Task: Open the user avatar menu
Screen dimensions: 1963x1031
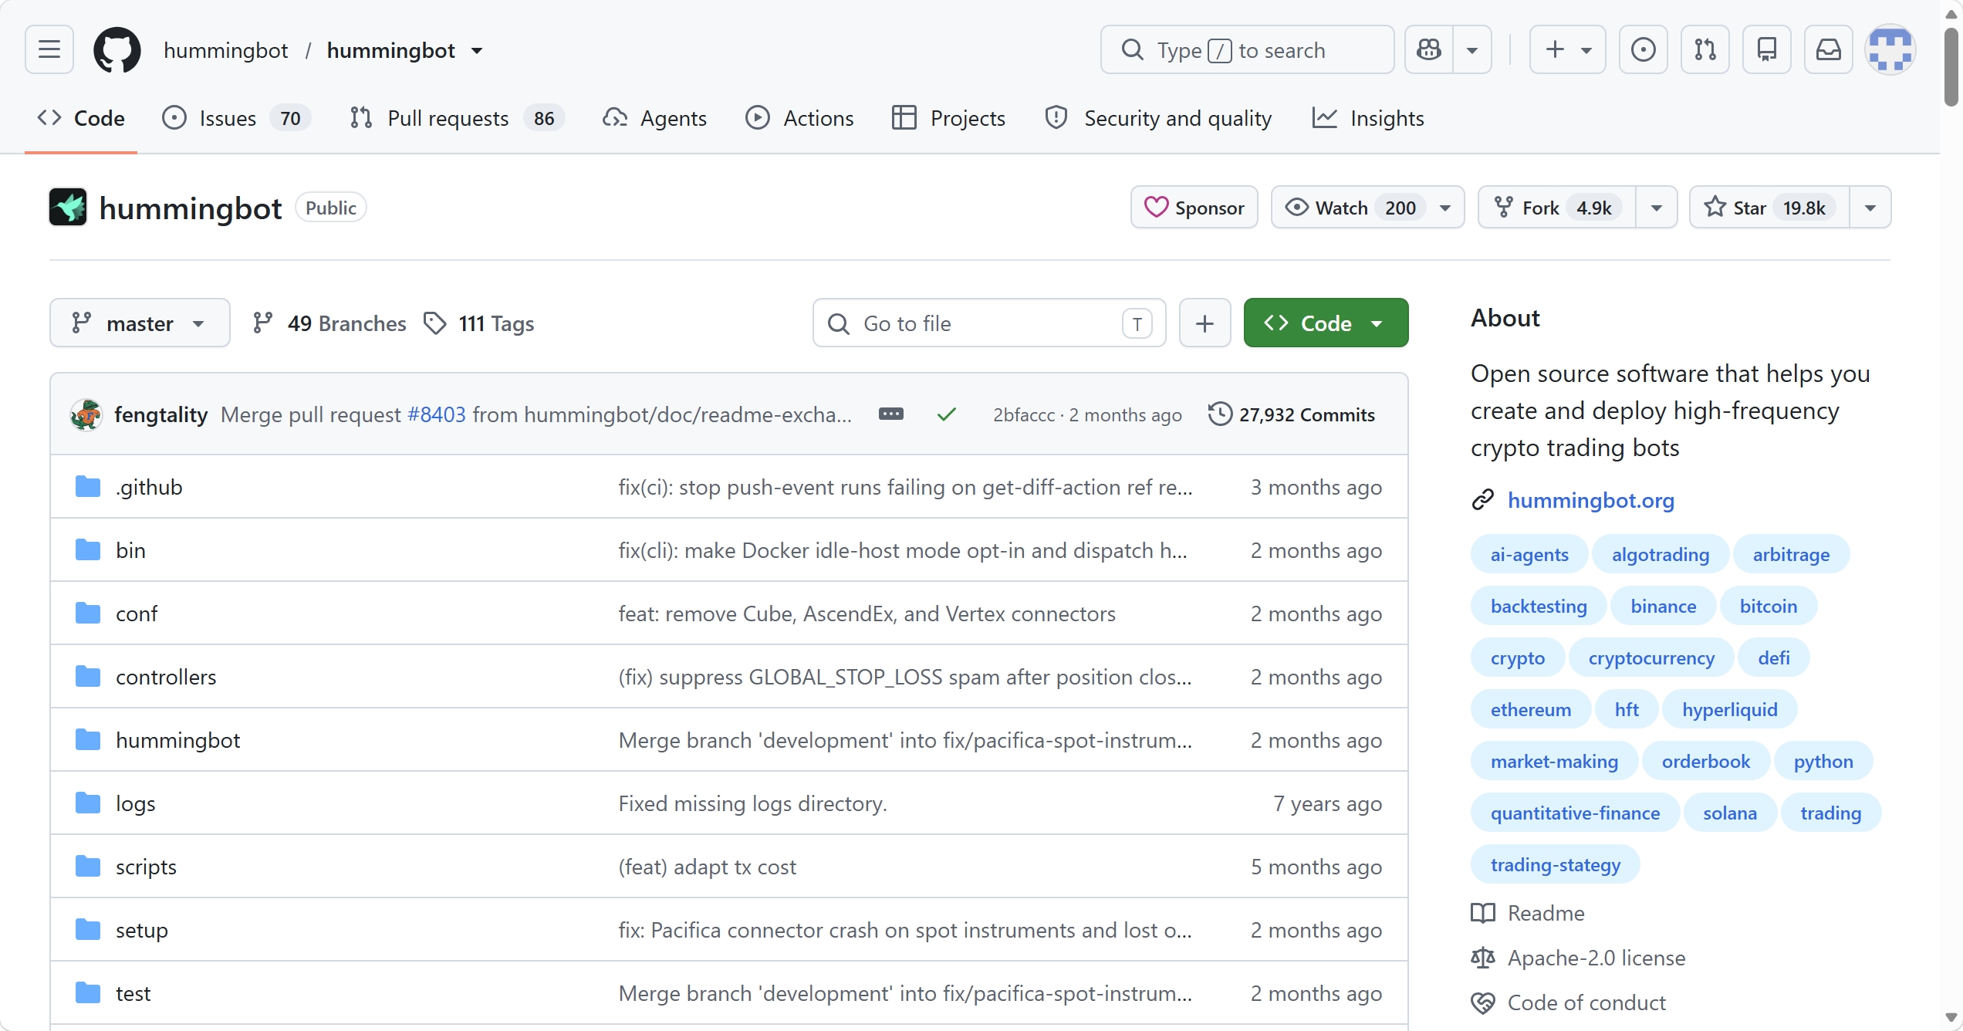Action: (1890, 50)
